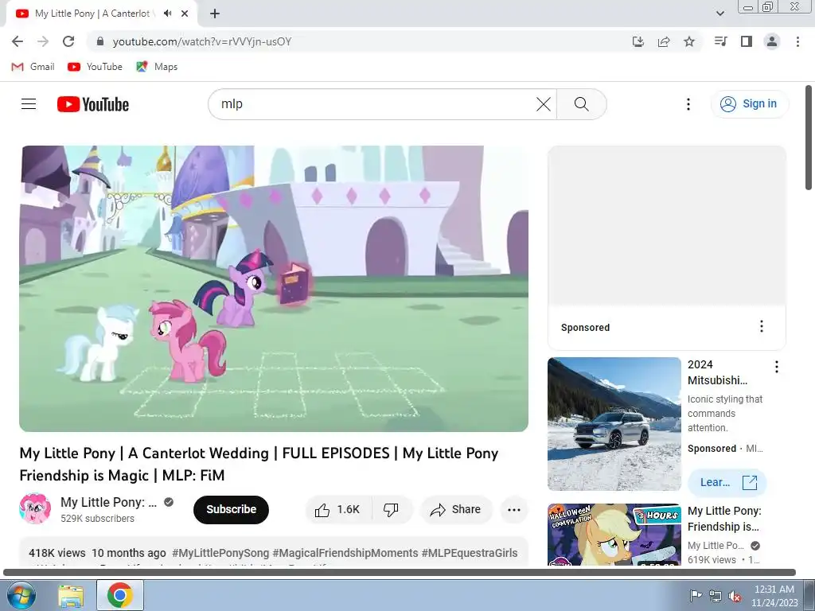
Task: Select the My Little Pony browser tab
Action: point(102,14)
